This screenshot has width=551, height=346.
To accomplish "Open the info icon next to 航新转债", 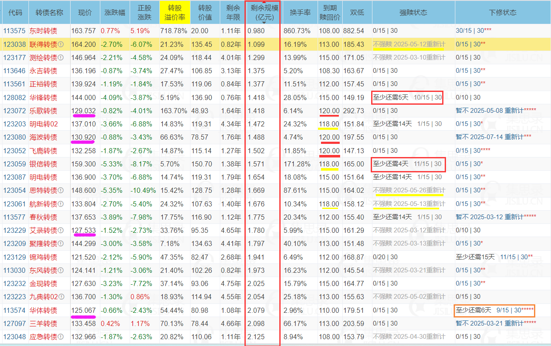I will point(61,204).
